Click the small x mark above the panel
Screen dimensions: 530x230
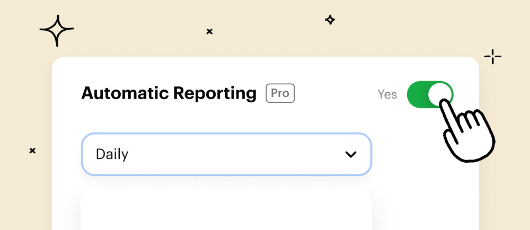pos(209,31)
